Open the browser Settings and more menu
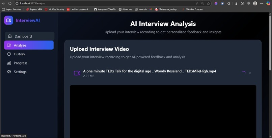This screenshot has height=138, width=272. click(262, 3)
